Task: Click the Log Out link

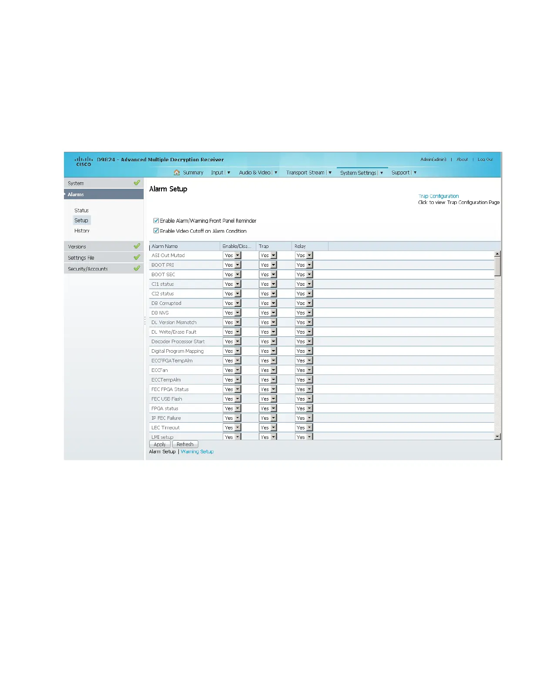Action: [x=485, y=160]
